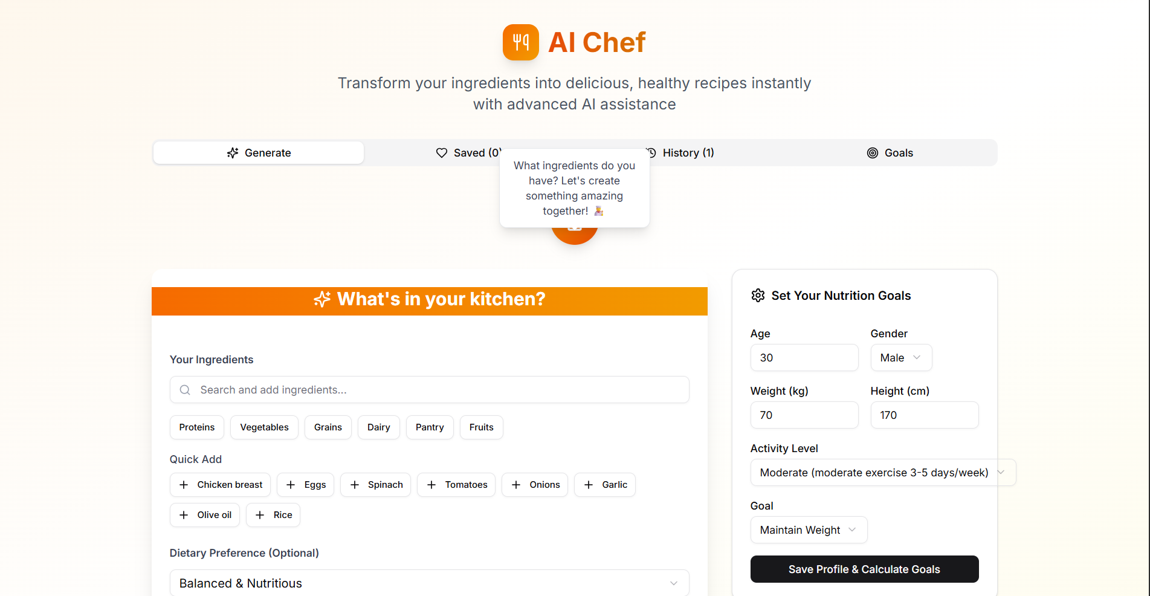Click the Search and add ingredients field

pyautogui.click(x=429, y=390)
